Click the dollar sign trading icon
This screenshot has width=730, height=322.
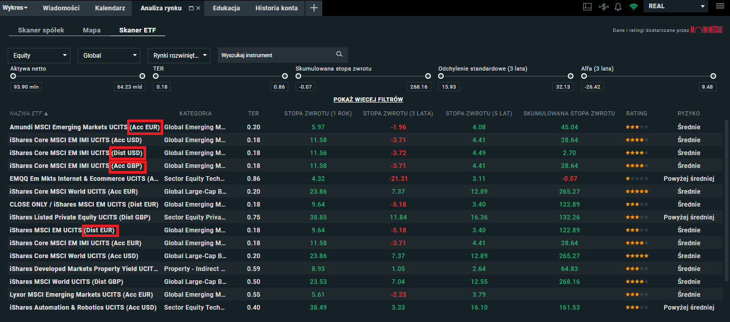coord(603,7)
